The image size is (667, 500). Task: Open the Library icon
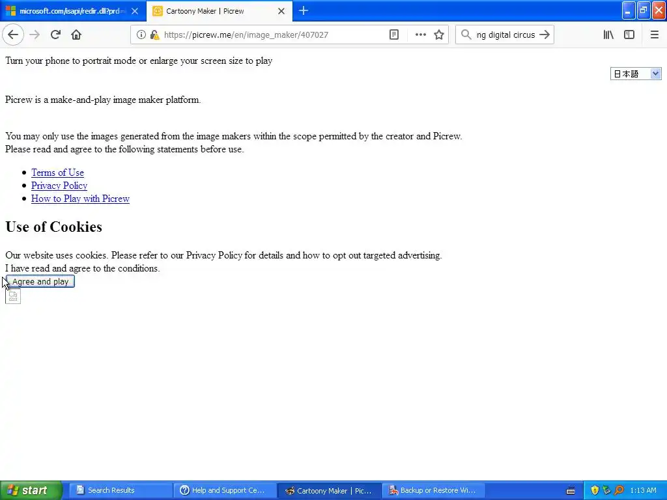608,35
